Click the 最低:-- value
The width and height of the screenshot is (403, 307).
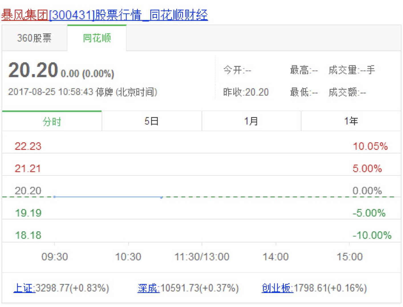click(304, 92)
